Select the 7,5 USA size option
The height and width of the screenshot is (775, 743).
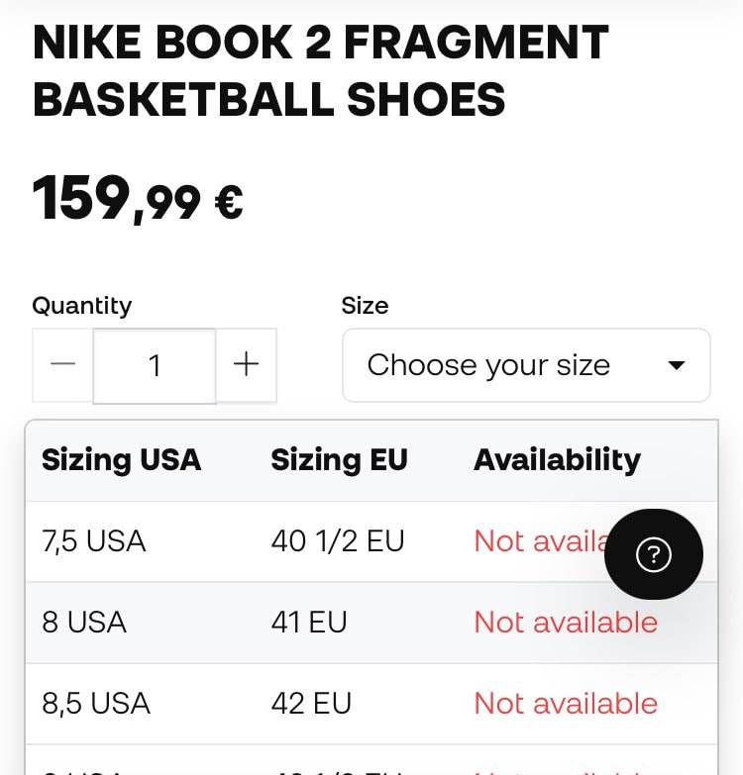(94, 541)
